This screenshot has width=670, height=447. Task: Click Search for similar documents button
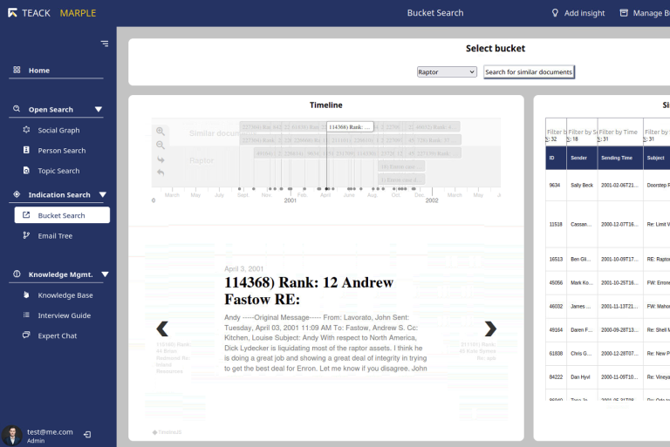pyautogui.click(x=529, y=71)
